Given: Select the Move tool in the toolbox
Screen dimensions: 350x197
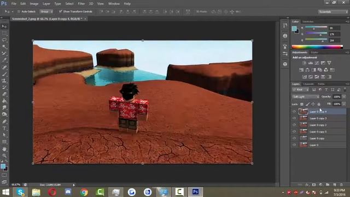Looking at the screenshot, I should coord(4,27).
